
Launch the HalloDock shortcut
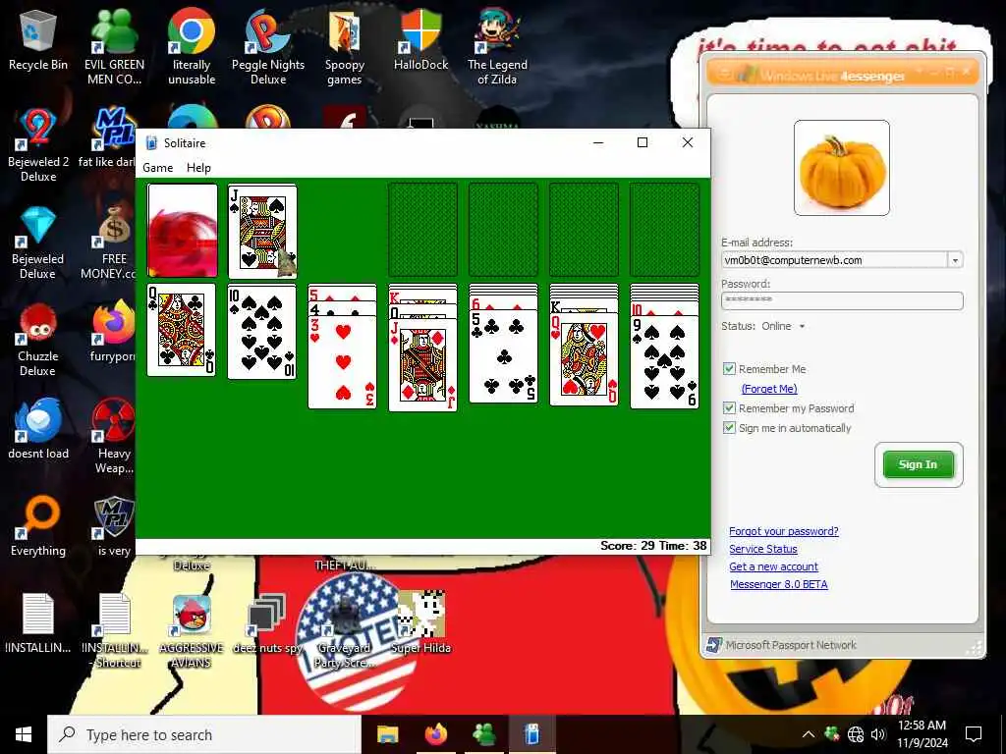pos(420,39)
